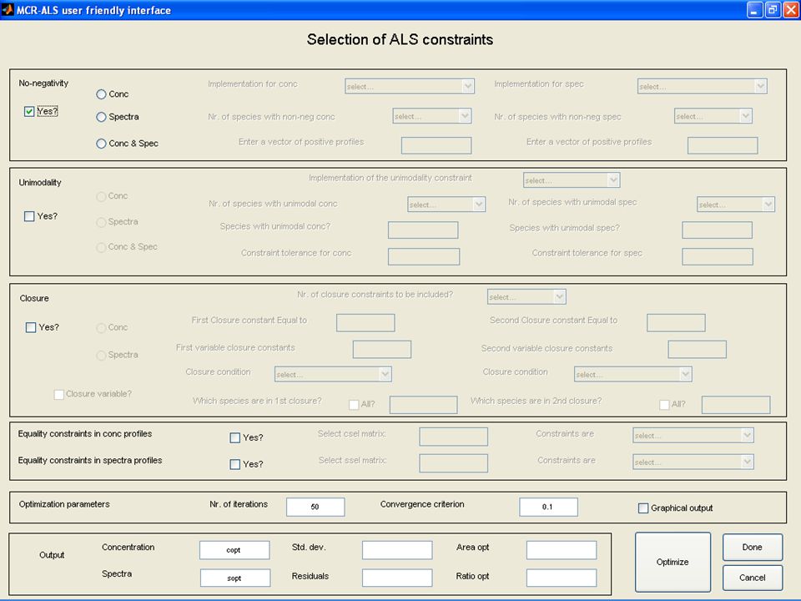Open the Implementation for conc dropdown
The image size is (801, 601).
click(410, 86)
